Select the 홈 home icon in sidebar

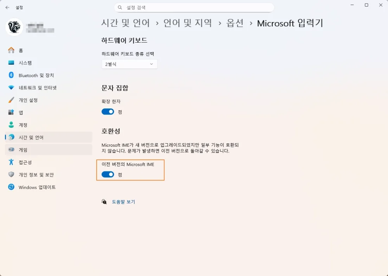[x=12, y=50]
